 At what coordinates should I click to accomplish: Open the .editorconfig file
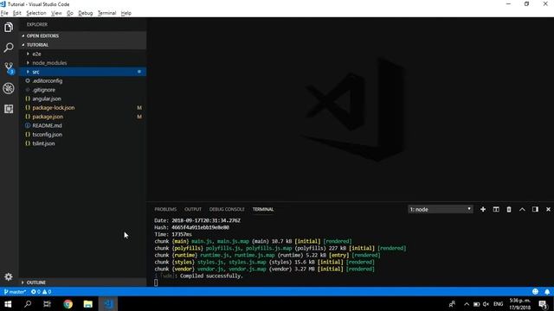click(x=83, y=80)
